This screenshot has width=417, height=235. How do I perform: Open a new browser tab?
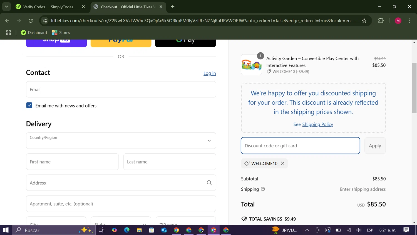click(x=173, y=7)
